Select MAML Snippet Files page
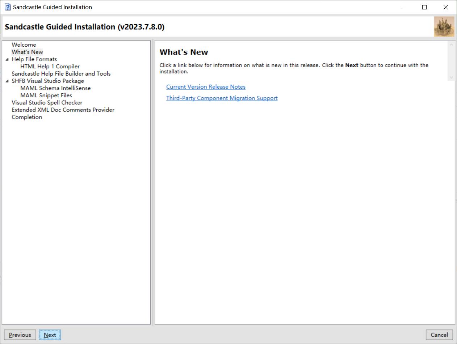The height and width of the screenshot is (344, 457). (x=46, y=95)
